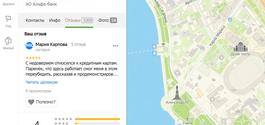The width and height of the screenshot is (265, 125).
Task: Click the 1 отзыв count text
Action: [x=78, y=45]
